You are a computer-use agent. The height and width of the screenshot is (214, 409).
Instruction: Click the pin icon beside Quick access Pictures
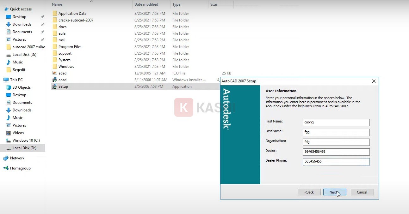(x=43, y=39)
